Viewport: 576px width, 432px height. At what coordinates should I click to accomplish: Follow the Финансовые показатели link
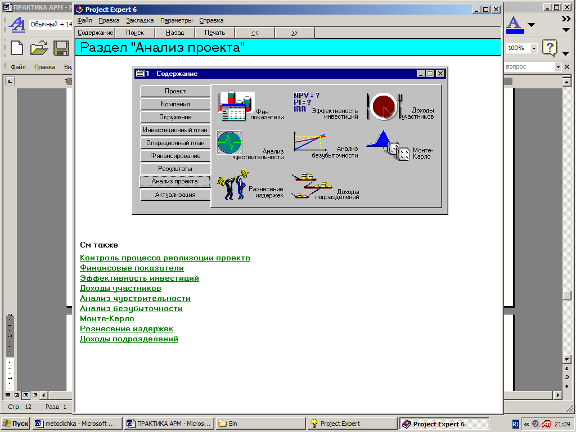132,268
